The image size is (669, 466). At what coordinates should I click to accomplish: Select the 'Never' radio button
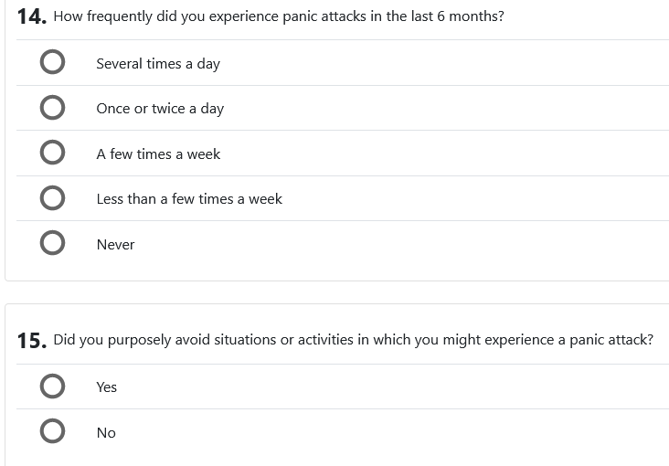[53, 244]
